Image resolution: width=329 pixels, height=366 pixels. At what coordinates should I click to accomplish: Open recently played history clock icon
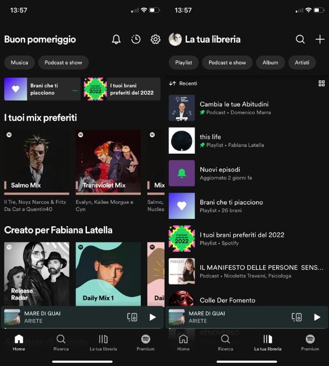point(136,39)
